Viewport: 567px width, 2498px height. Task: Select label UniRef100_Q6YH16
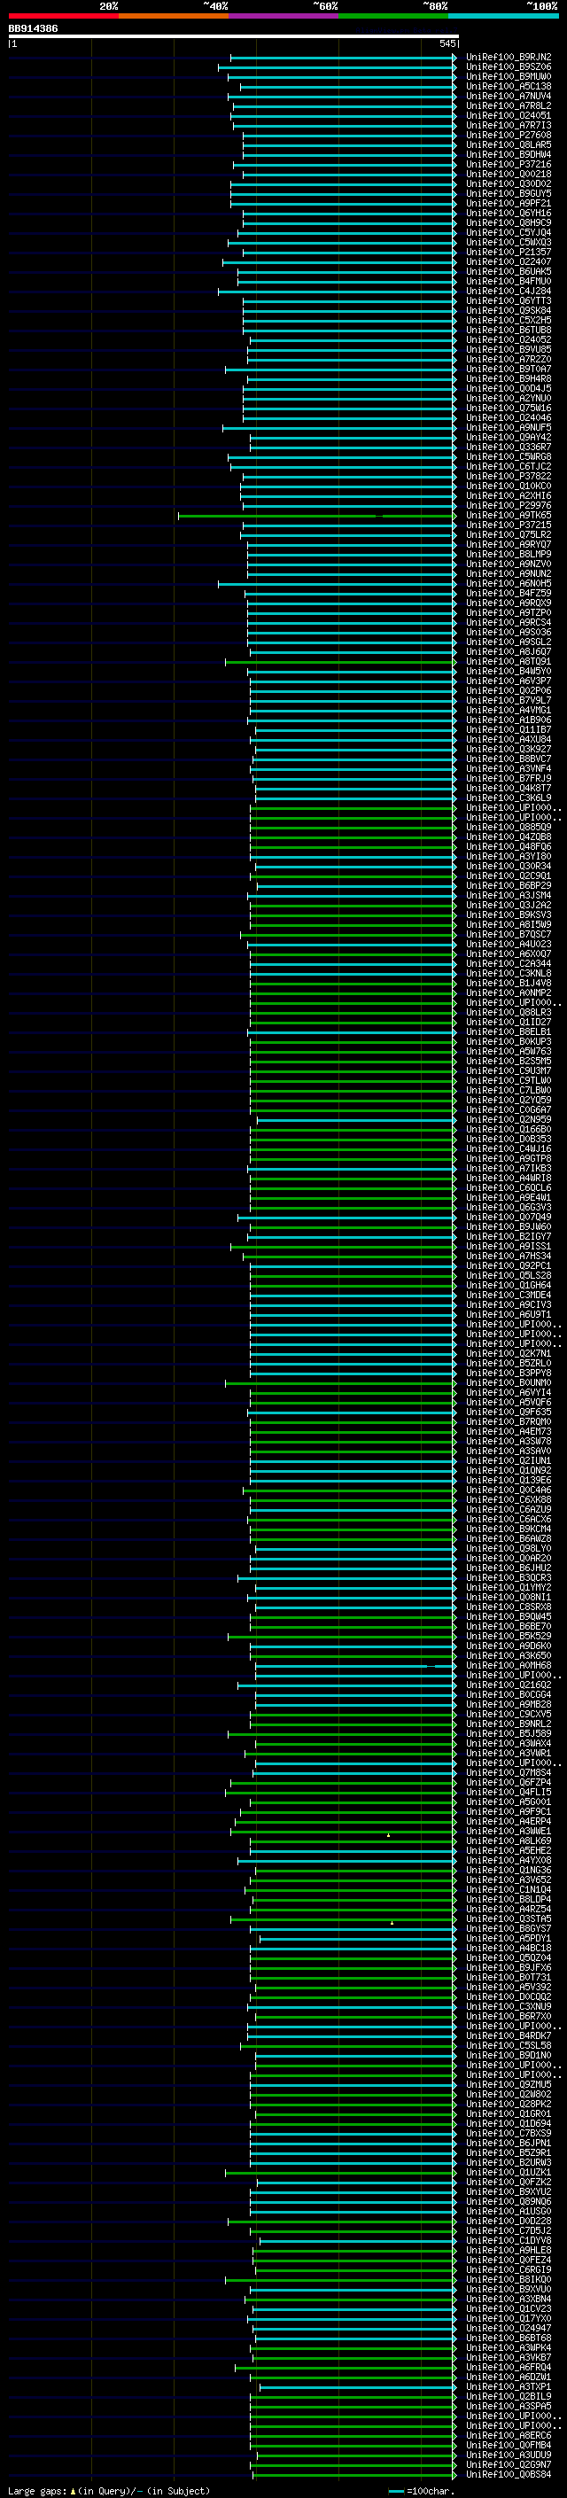(508, 214)
